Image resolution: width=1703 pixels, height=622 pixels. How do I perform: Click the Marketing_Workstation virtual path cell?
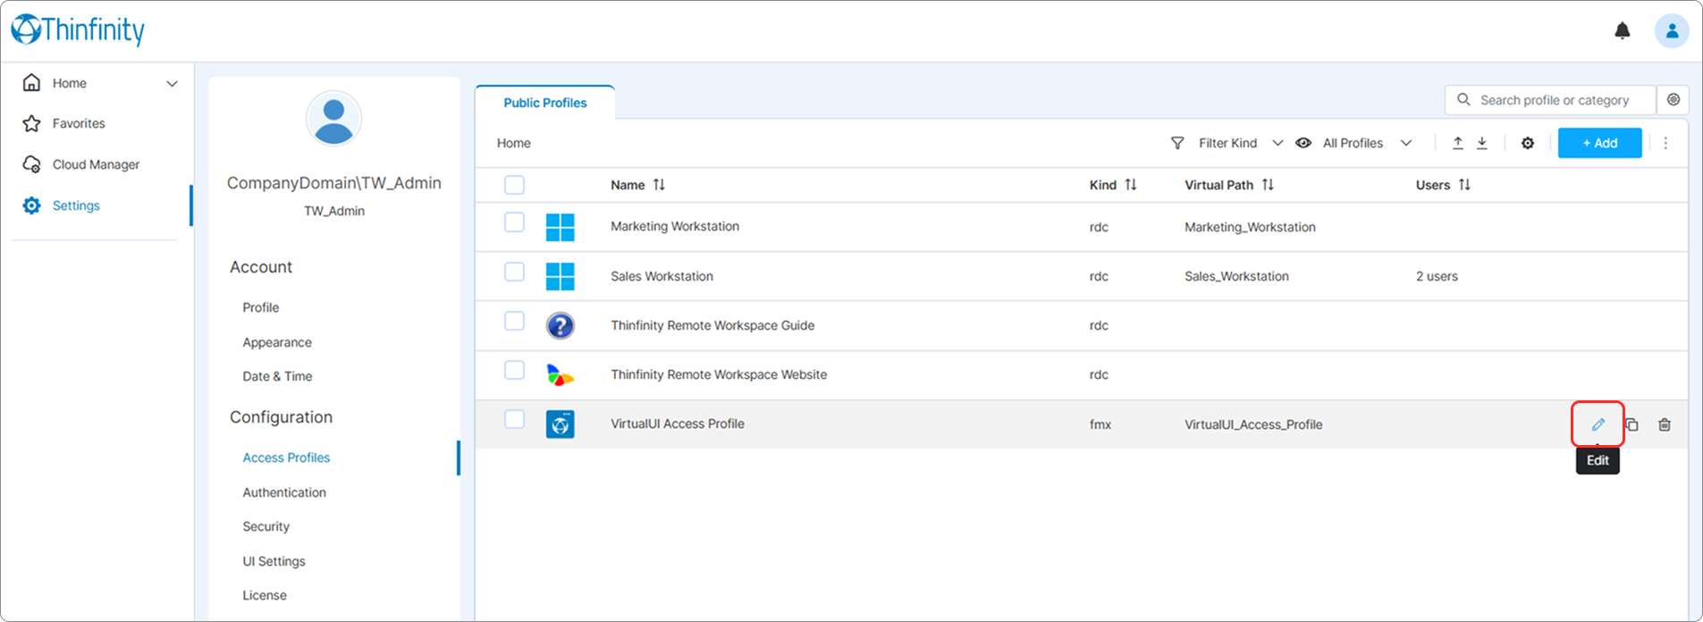click(1250, 227)
